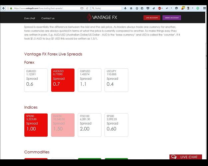208x166 pixels.
Task: Click the red LIVE ACCOUNT button
Action: pyautogui.click(x=152, y=18)
